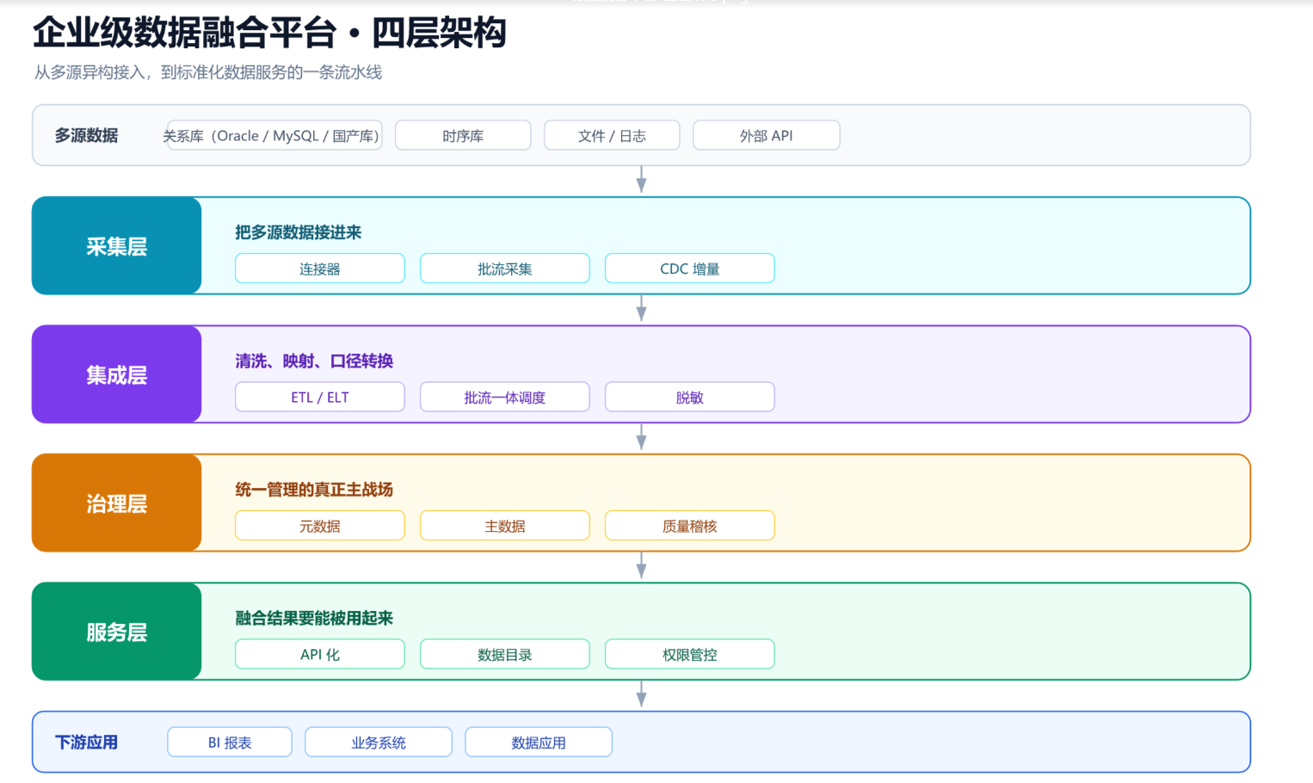Click the 服务层 layer block
1313x783 pixels.
(x=117, y=632)
